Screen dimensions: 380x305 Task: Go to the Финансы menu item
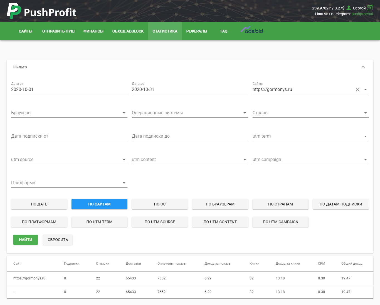coord(93,31)
